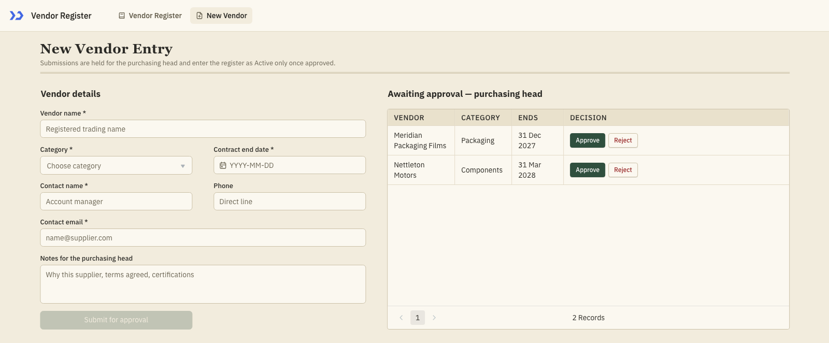Focus the Phone direct line field
Image resolution: width=829 pixels, height=343 pixels.
pyautogui.click(x=290, y=202)
